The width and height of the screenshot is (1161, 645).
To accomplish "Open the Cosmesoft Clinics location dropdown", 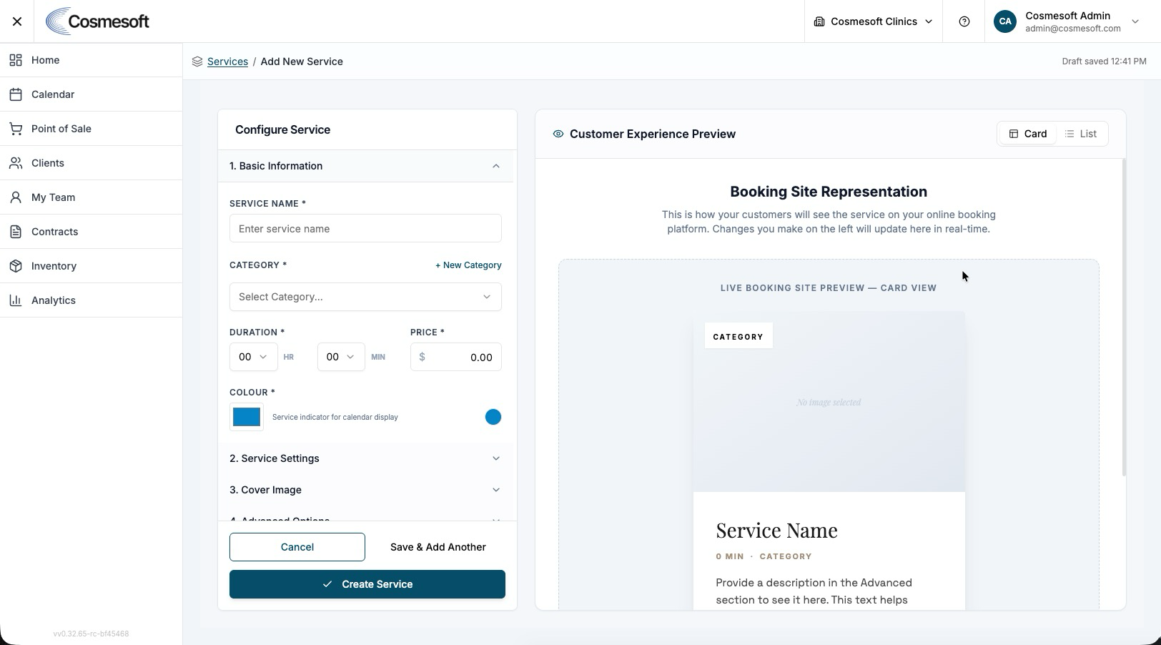I will click(874, 21).
